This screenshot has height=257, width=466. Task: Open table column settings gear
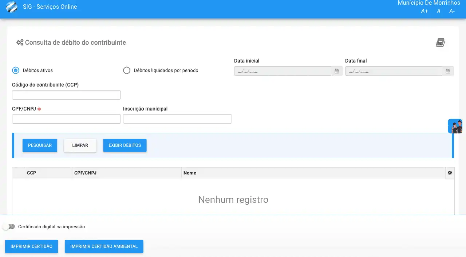450,173
